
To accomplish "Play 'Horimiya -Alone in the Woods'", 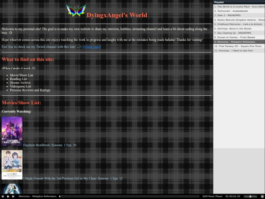I will tap(239, 28).
